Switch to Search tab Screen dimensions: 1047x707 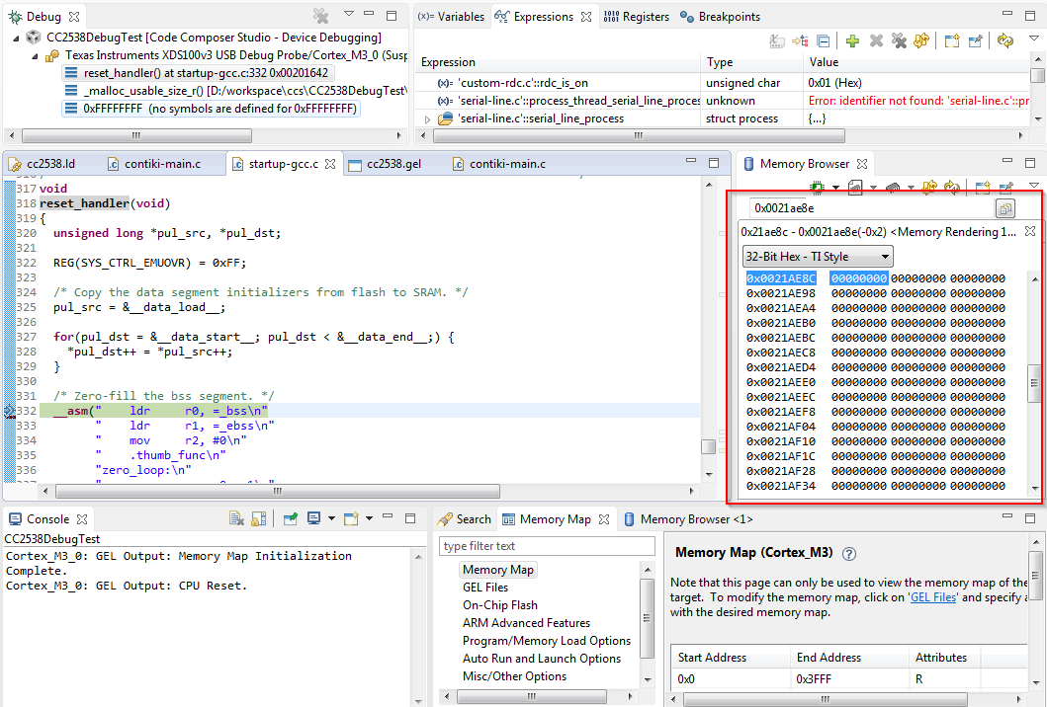[465, 519]
